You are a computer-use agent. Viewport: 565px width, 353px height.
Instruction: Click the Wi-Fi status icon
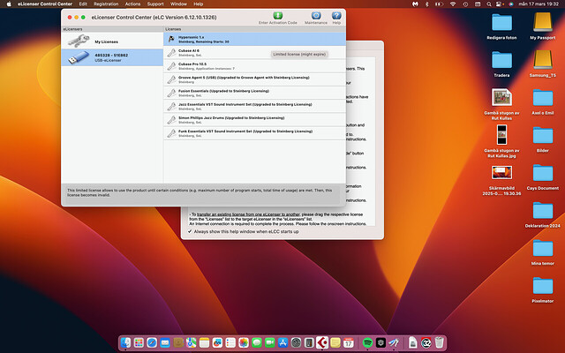click(453, 4)
